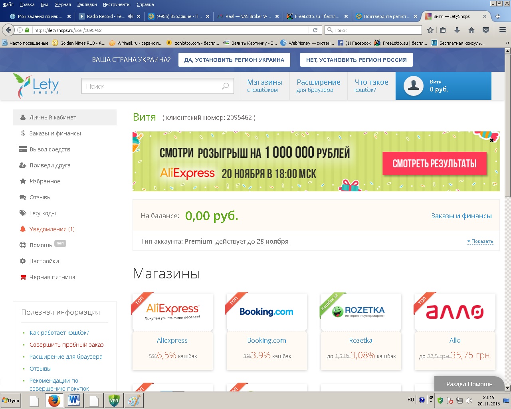The width and height of the screenshot is (511, 409).
Task: Click СМОТРЕТЬ РЕЗУЛЬТАТЫ button
Action: coord(434,163)
